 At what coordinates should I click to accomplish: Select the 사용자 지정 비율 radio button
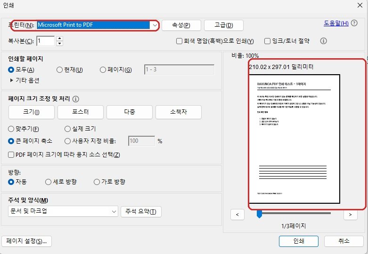pos(67,141)
